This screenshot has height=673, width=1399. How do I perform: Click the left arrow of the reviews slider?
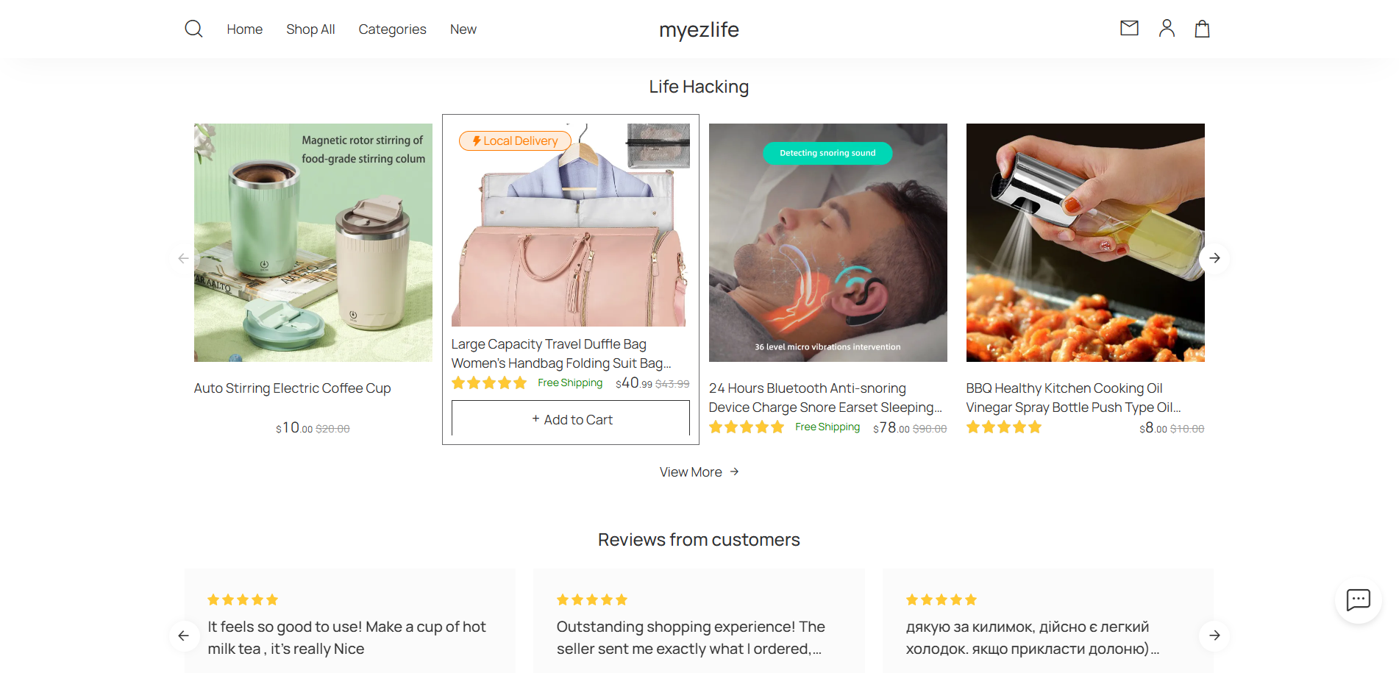point(185,635)
